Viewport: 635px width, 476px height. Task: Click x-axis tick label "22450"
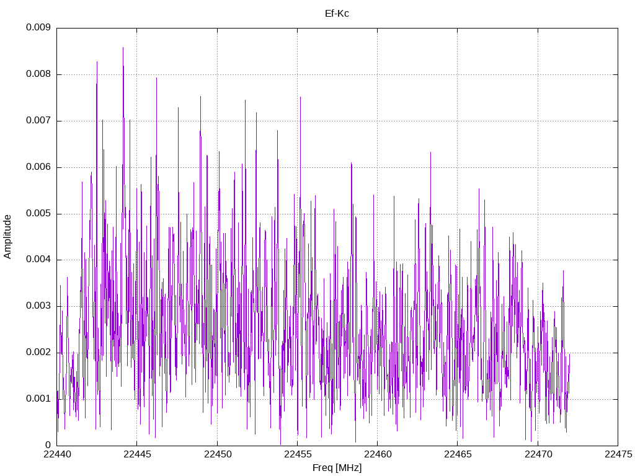218,454
